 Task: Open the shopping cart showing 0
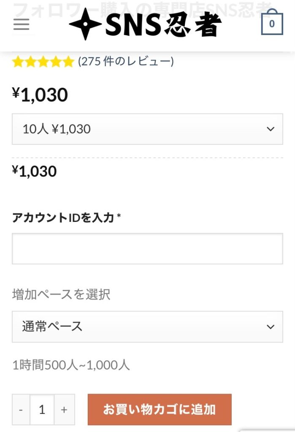pos(271,23)
